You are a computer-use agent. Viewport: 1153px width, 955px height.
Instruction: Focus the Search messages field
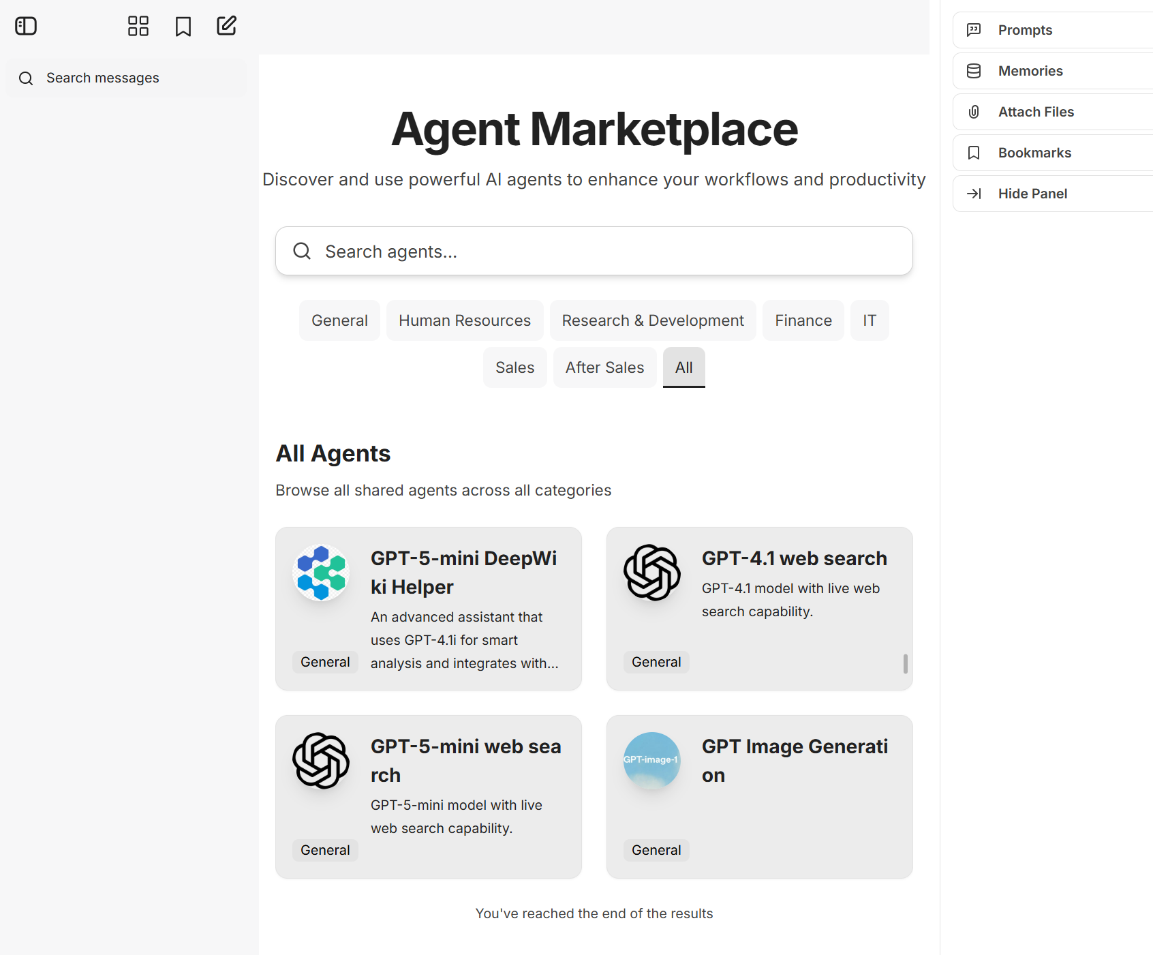[x=127, y=78]
